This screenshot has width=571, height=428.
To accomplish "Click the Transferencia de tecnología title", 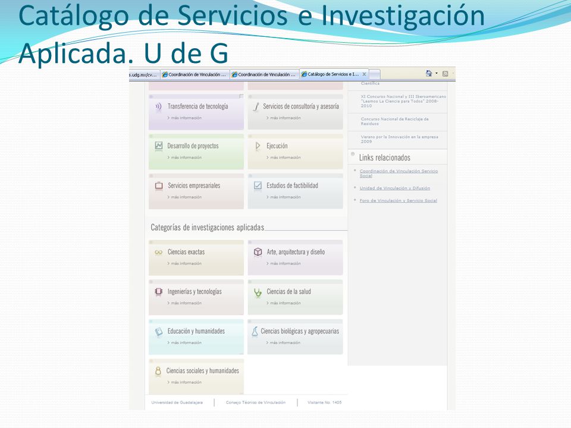I will (197, 106).
